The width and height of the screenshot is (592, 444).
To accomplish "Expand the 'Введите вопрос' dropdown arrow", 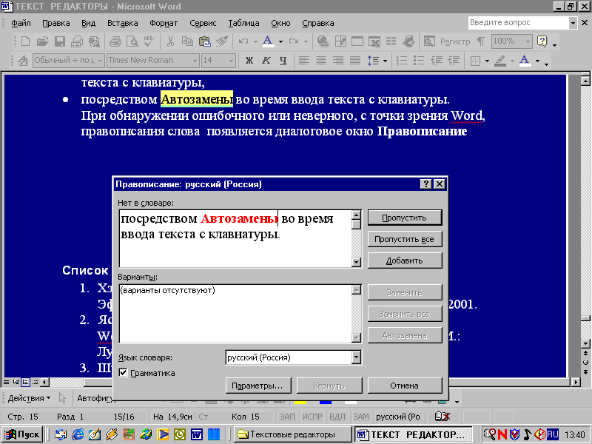I will click(x=573, y=23).
